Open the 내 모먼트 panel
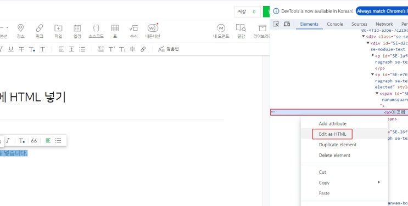The height and width of the screenshot is (206, 408). [x=221, y=31]
